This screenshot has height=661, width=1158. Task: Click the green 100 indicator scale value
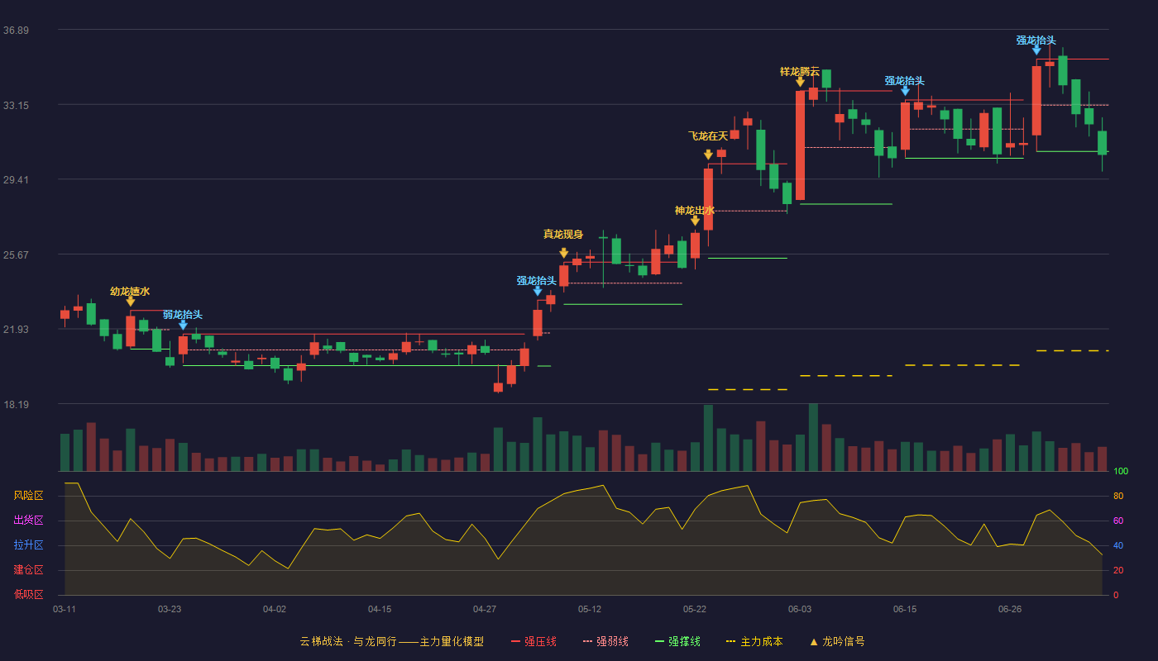click(x=1121, y=472)
